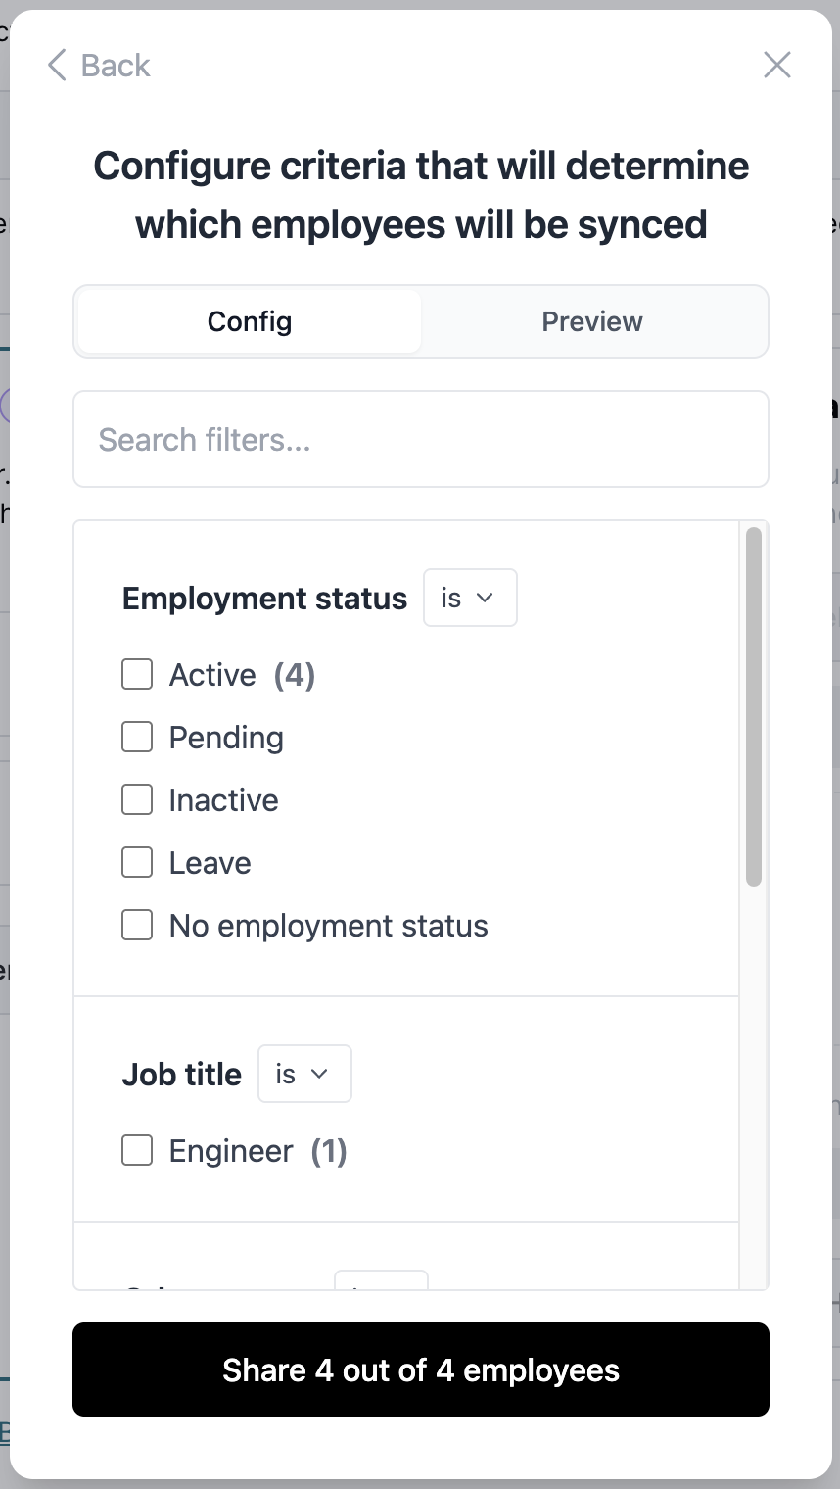Open the Employment status 'is' dropdown

(x=469, y=598)
